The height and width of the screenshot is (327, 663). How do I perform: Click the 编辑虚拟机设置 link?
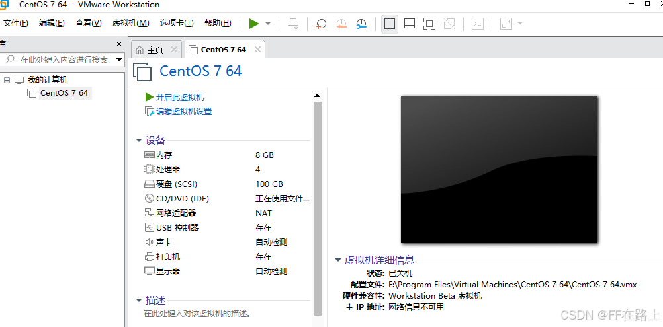pyautogui.click(x=184, y=112)
